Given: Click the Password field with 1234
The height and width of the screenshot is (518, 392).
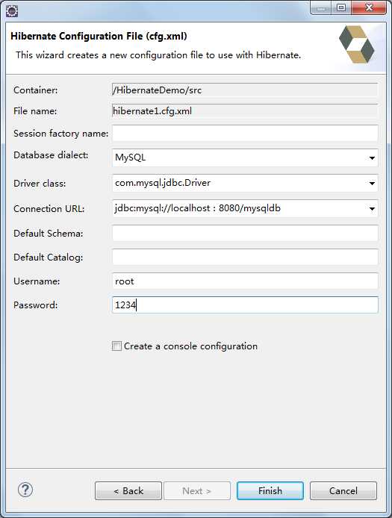Looking at the screenshot, I should coord(245,305).
